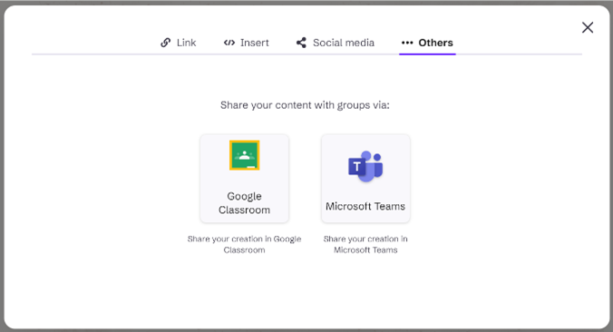Click the Microsoft Teams logo icon
This screenshot has width=613, height=332.
[x=365, y=166]
